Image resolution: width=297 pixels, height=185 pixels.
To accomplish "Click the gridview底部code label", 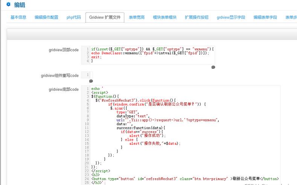I will click(64, 89).
